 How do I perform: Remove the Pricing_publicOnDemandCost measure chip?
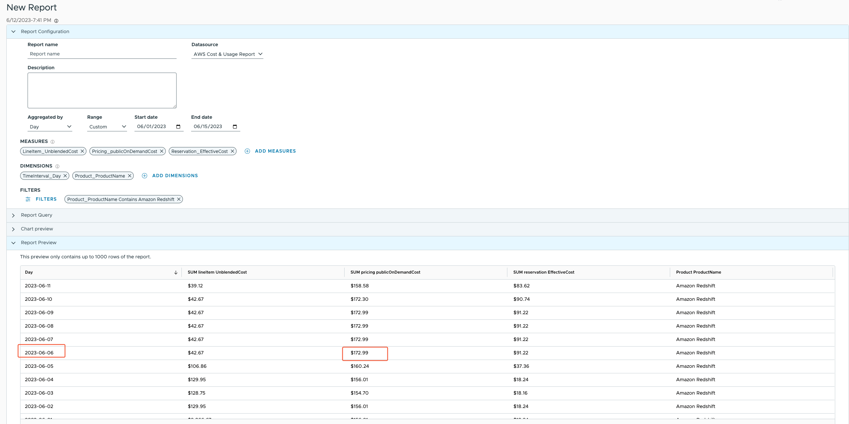[162, 151]
